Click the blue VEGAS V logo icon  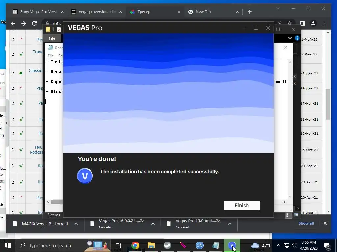(x=85, y=176)
